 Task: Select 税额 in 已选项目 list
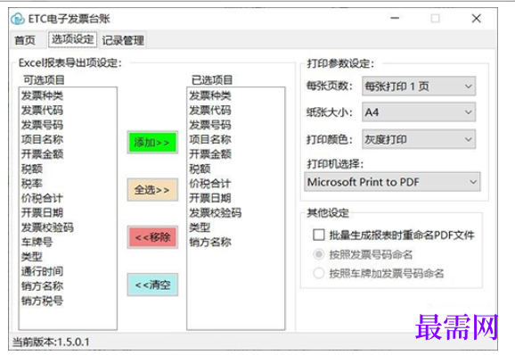pos(200,169)
